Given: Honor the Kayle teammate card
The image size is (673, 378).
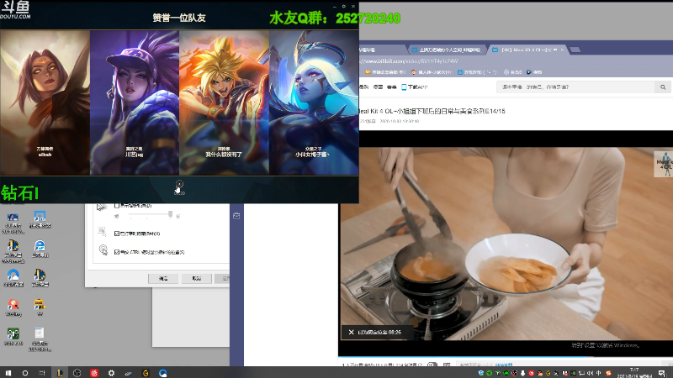Looking at the screenshot, I should point(45,102).
